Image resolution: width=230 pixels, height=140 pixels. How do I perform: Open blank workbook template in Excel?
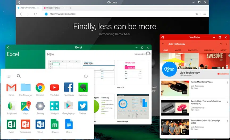coord(64,64)
